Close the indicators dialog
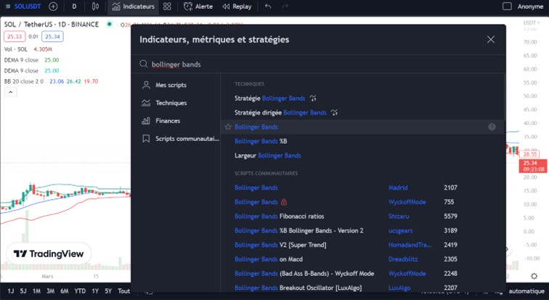This screenshot has height=300, width=549. tap(491, 39)
